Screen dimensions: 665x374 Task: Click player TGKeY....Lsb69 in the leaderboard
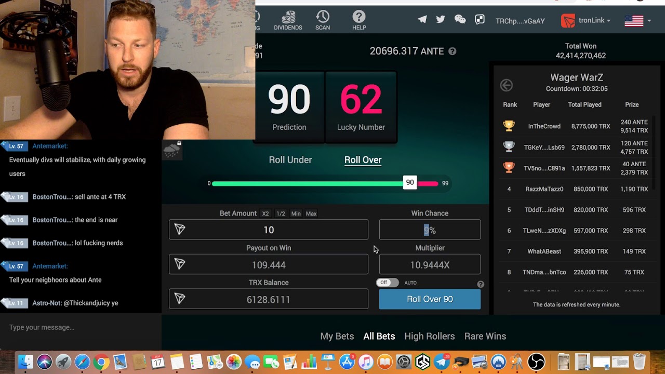pyautogui.click(x=544, y=148)
